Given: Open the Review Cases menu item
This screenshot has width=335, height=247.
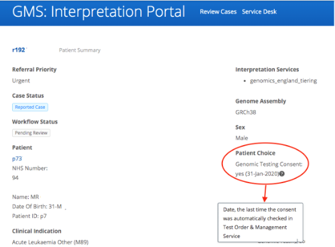Looking at the screenshot, I should (218, 11).
